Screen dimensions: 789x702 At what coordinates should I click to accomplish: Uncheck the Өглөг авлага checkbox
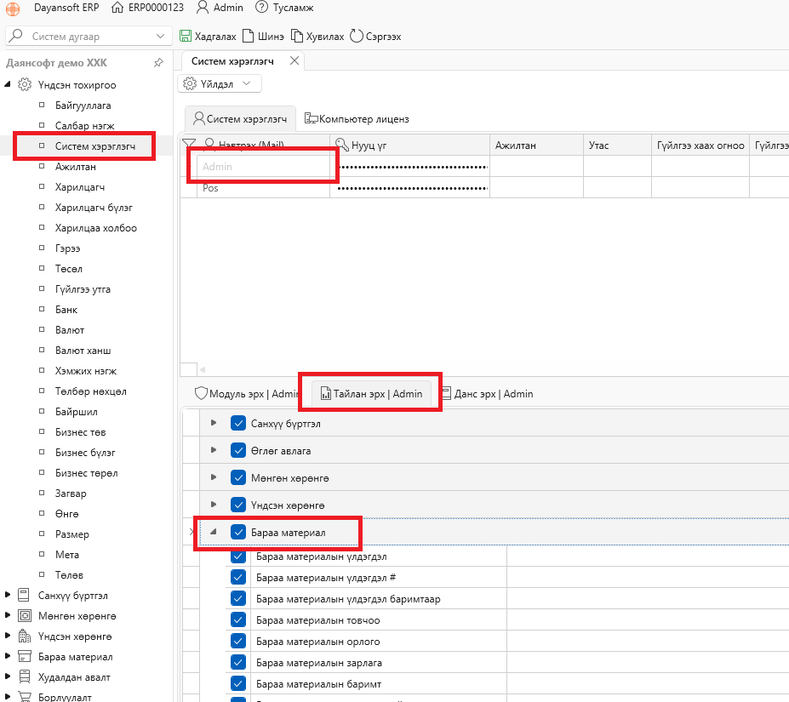(238, 450)
